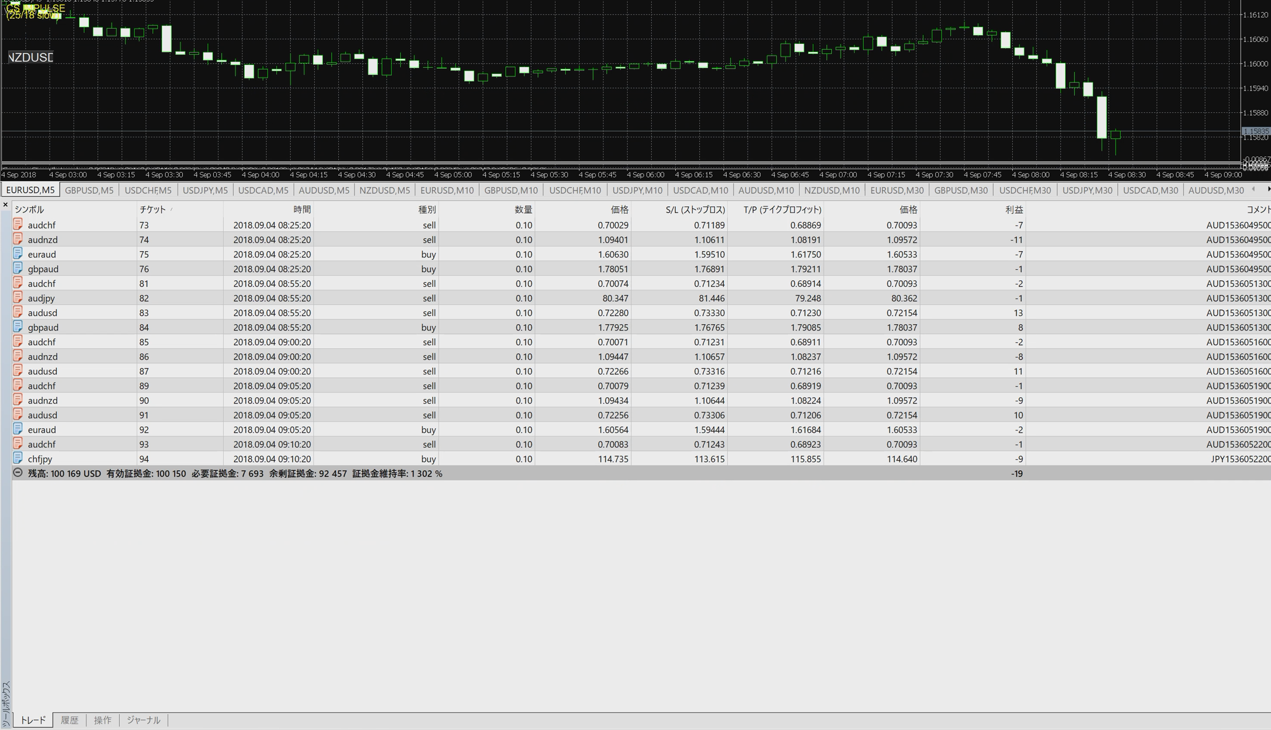Click the シンボル symbol column header
The image size is (1271, 730).
(x=29, y=209)
